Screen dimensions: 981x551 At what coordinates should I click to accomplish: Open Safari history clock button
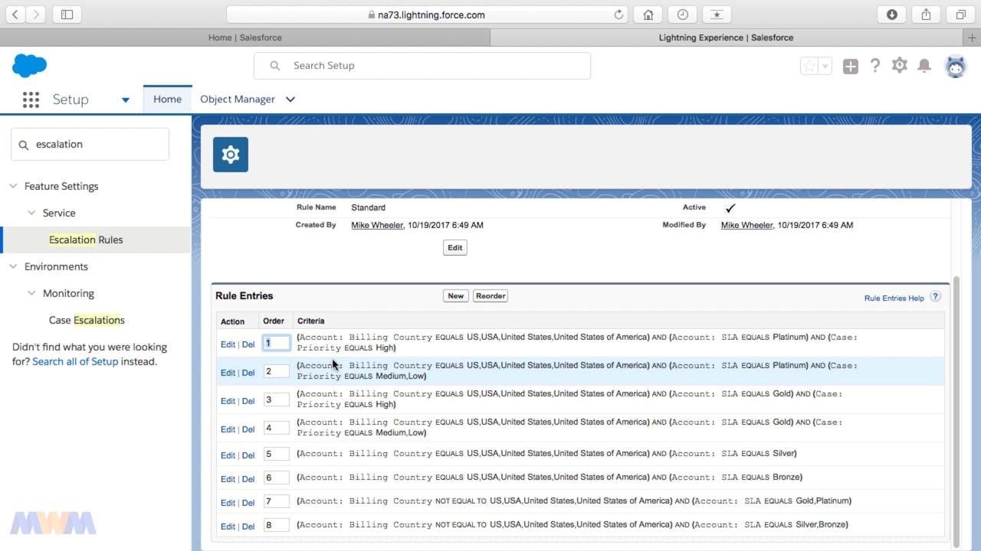click(x=682, y=15)
